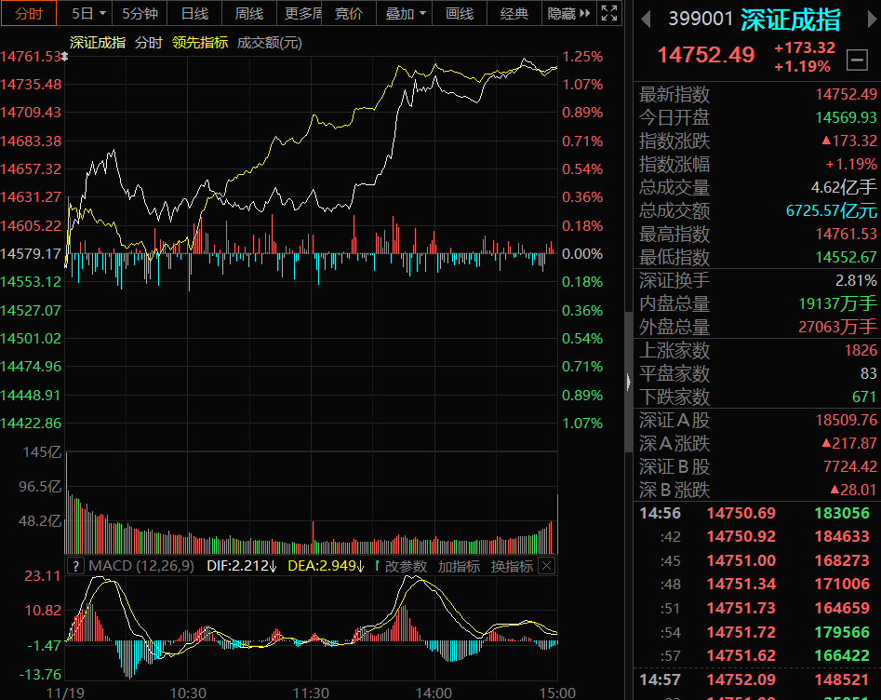Screen dimensions: 881x700
Task: Click the 今日开盘 value 14569.93
Action: pyautogui.click(x=846, y=117)
